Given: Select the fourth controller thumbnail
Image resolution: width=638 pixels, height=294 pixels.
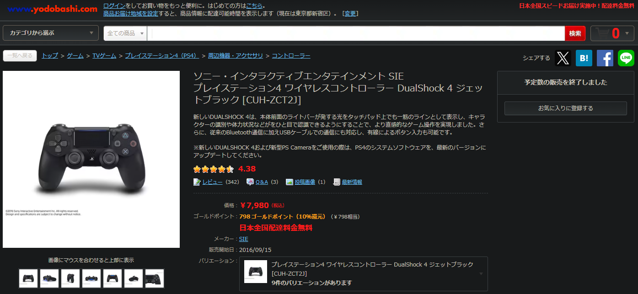Looking at the screenshot, I should (x=91, y=278).
